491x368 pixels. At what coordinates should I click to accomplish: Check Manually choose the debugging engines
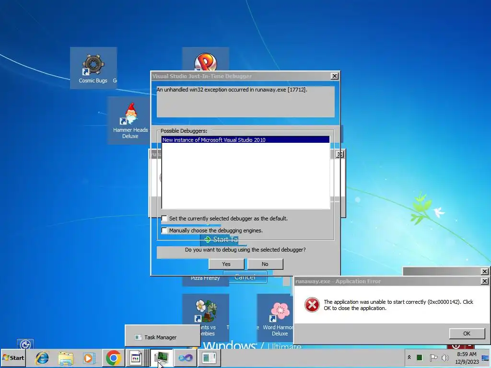tap(164, 230)
